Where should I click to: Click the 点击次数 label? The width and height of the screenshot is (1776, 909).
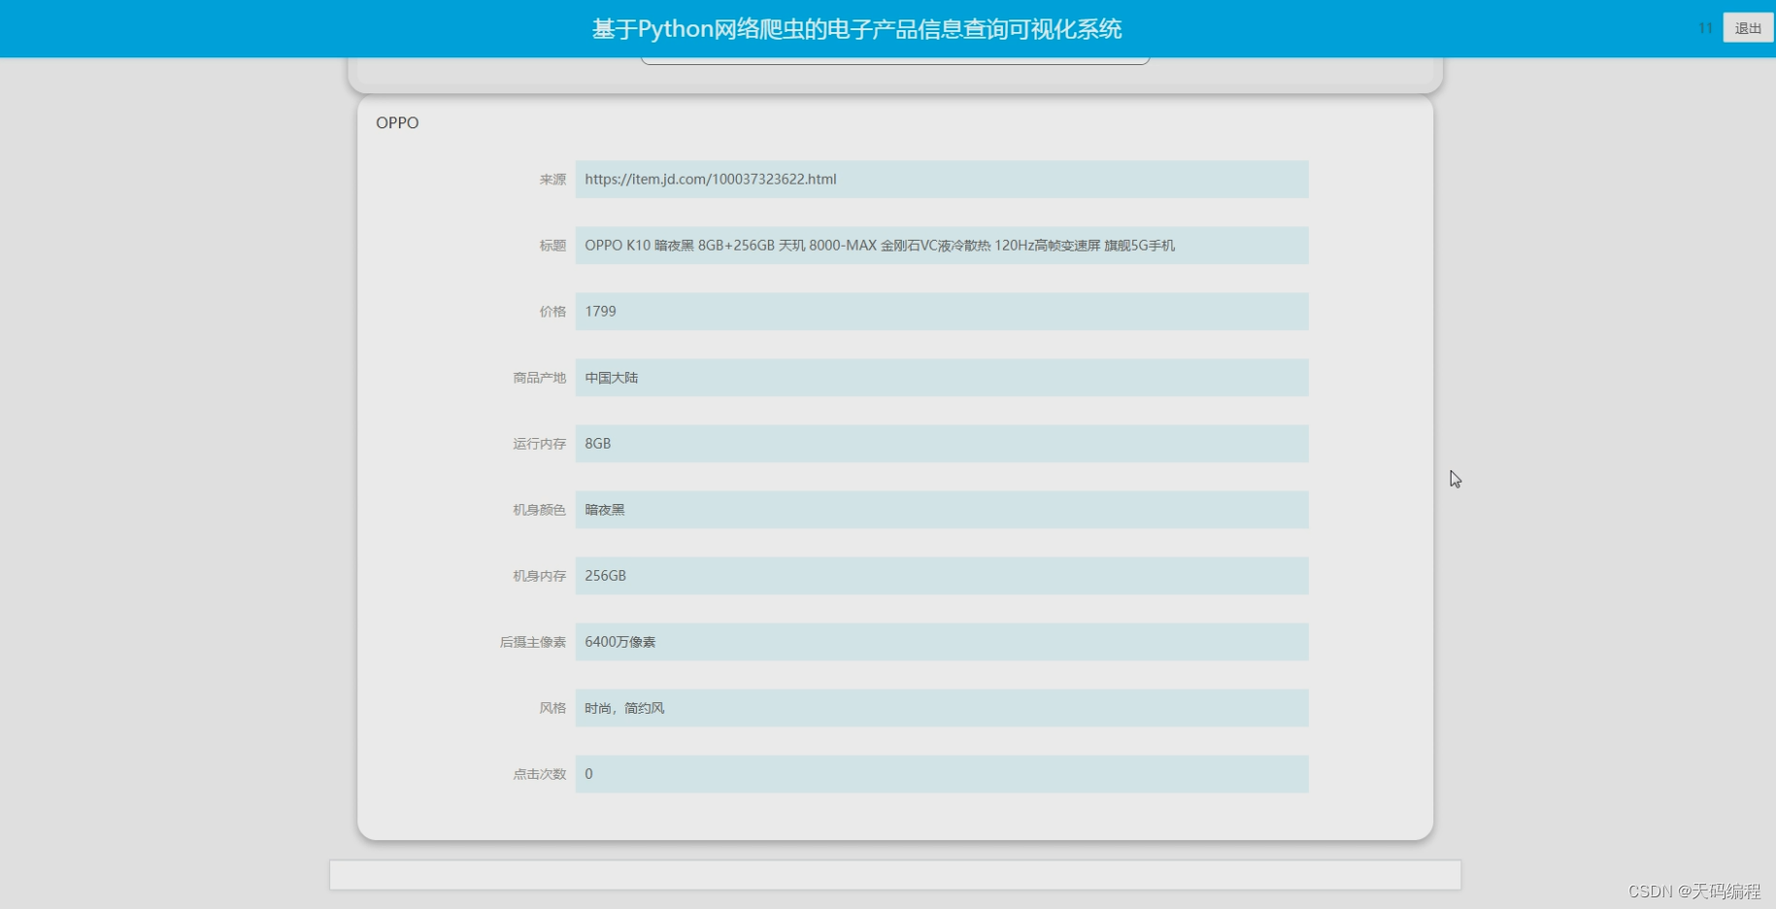tap(539, 774)
